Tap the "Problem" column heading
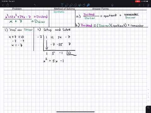This screenshot has width=151, height=113. (x=17, y=9)
